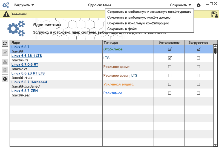Screen dimensions: 219x148
Task: Click the delete kernel trash icon
Action: point(5,70)
